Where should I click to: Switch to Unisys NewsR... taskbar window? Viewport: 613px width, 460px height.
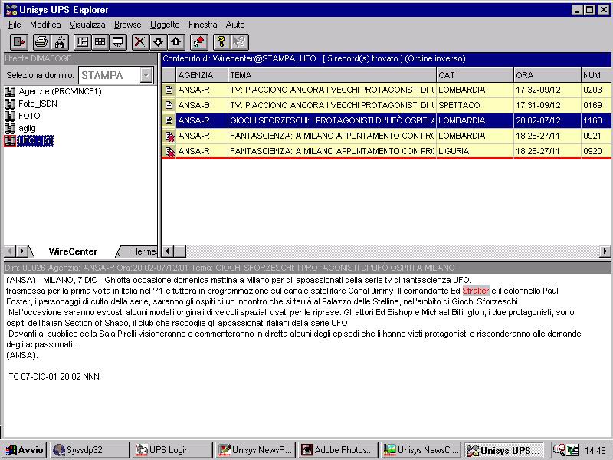point(255,450)
